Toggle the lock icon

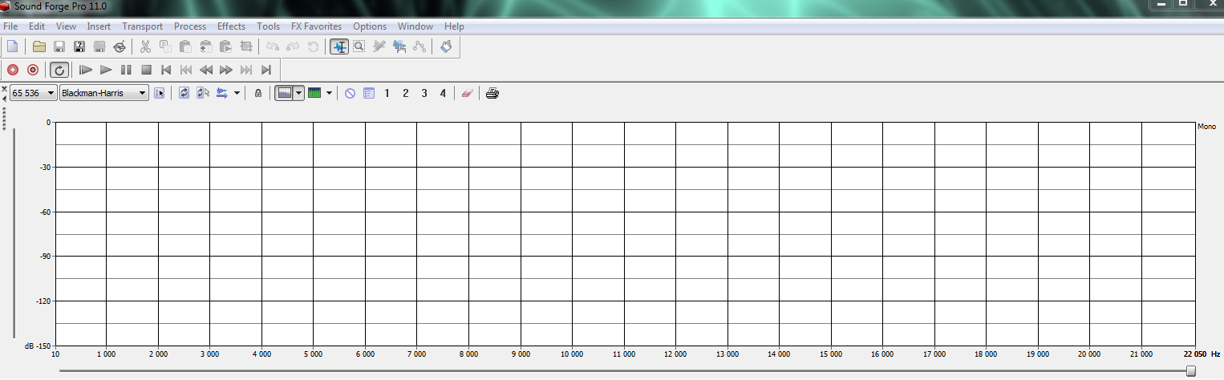(257, 93)
